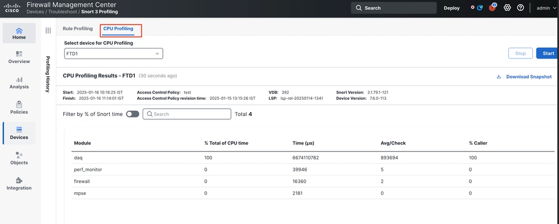Open the red notifications alert icon

pyautogui.click(x=492, y=7)
